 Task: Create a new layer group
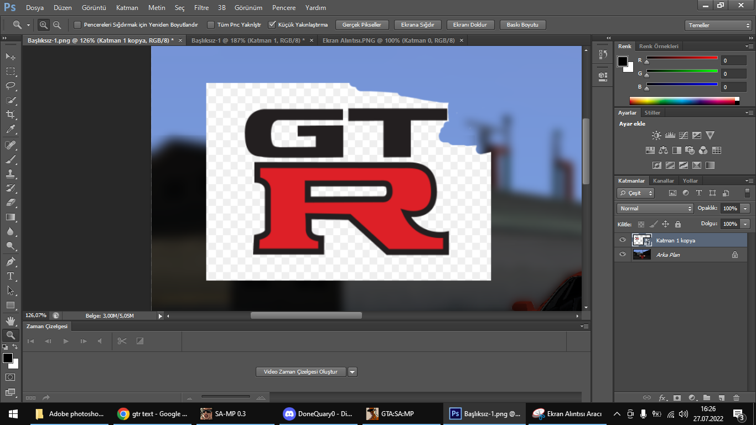(x=707, y=397)
